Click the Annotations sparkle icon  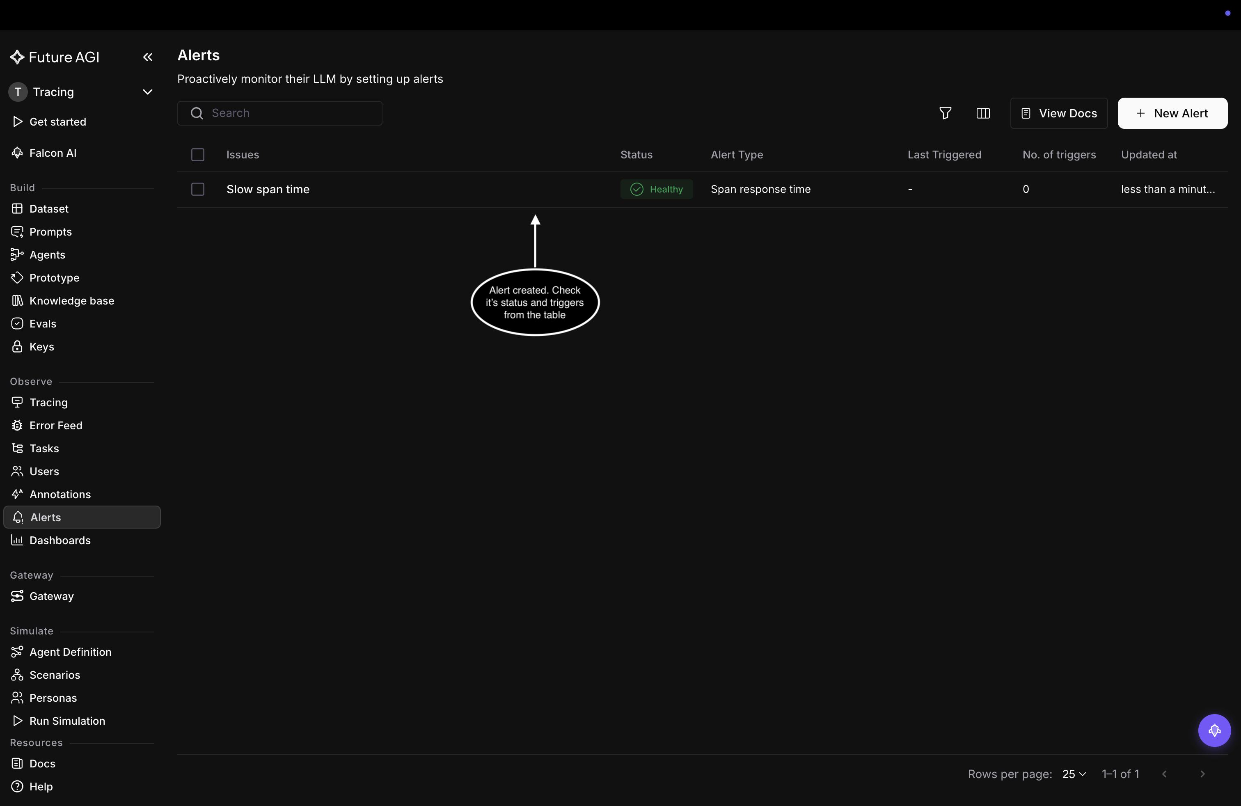[17, 494]
